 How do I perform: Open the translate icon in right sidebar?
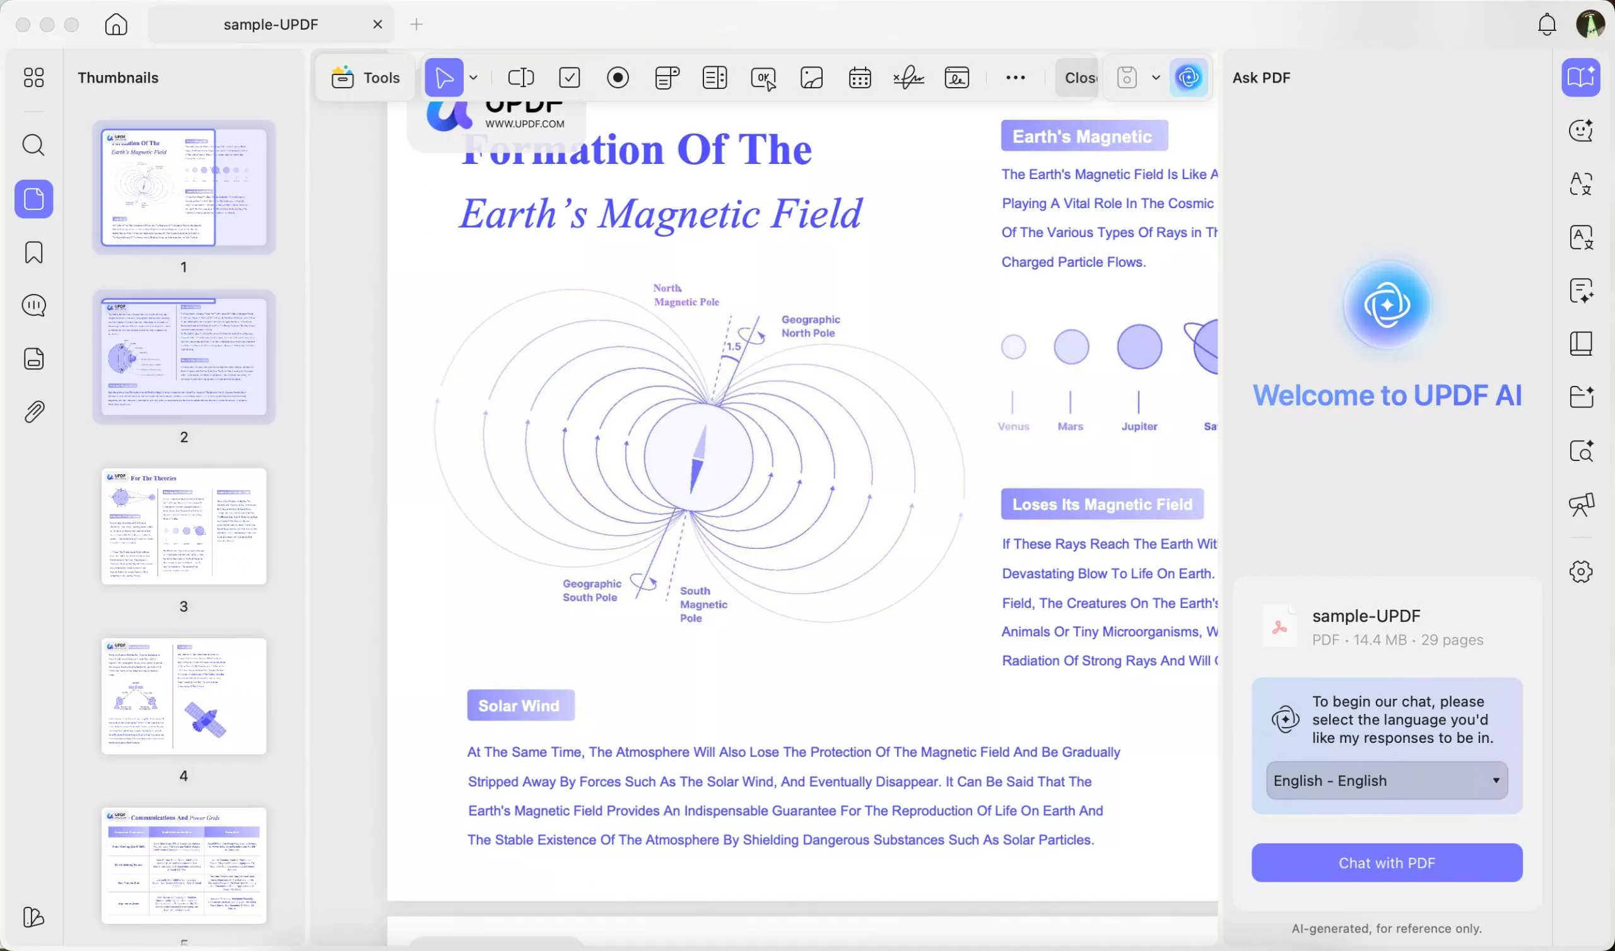coord(1580,185)
